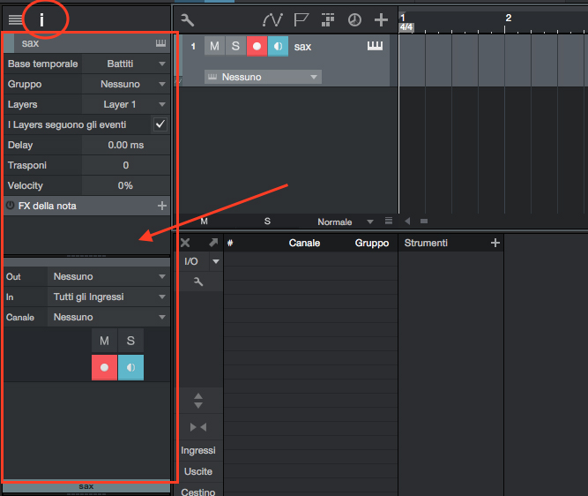
Task: Toggle record arm on the sax track header
Action: (x=257, y=46)
